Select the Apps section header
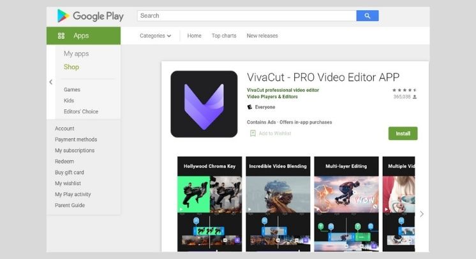Viewport: 476px width, 259px height. coord(84,36)
